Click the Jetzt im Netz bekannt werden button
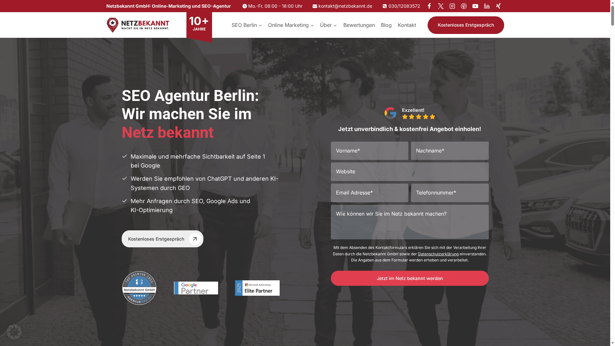 [x=410, y=278]
